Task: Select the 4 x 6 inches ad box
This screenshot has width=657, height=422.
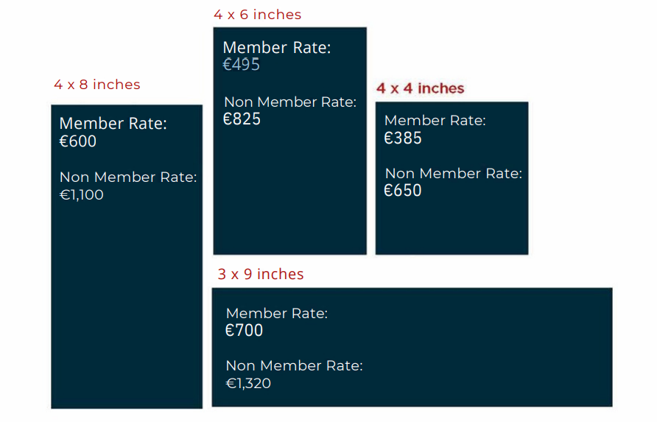Action: tap(290, 141)
